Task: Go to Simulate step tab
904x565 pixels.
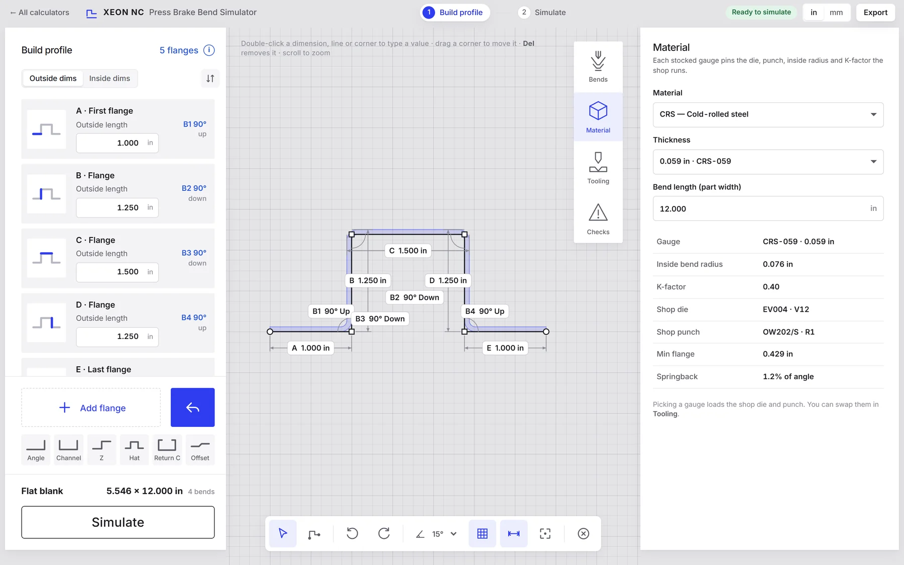Action: point(542,13)
